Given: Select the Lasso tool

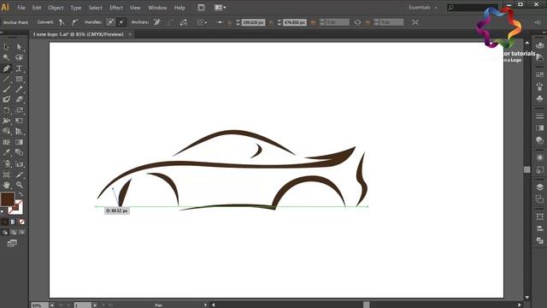Looking at the screenshot, I should coord(20,57).
